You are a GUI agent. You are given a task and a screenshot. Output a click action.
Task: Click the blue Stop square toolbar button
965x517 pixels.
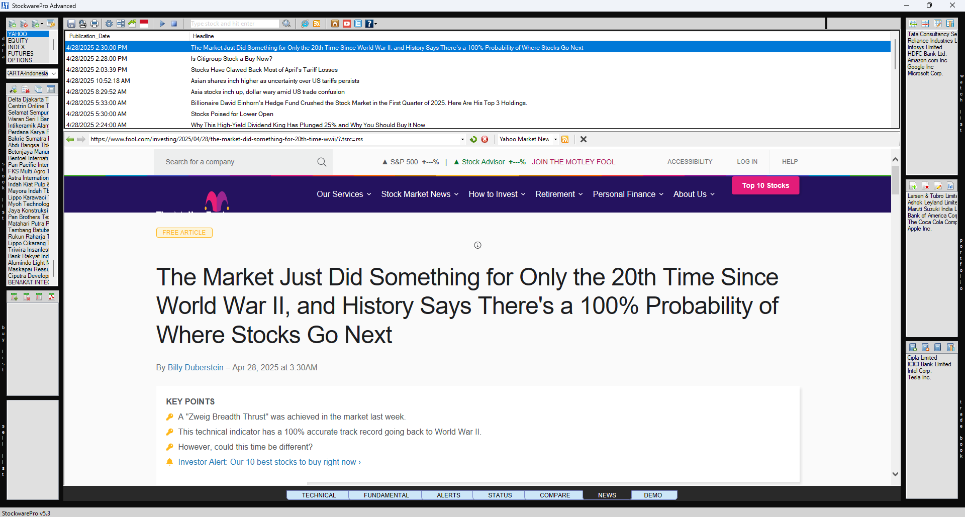pos(174,24)
